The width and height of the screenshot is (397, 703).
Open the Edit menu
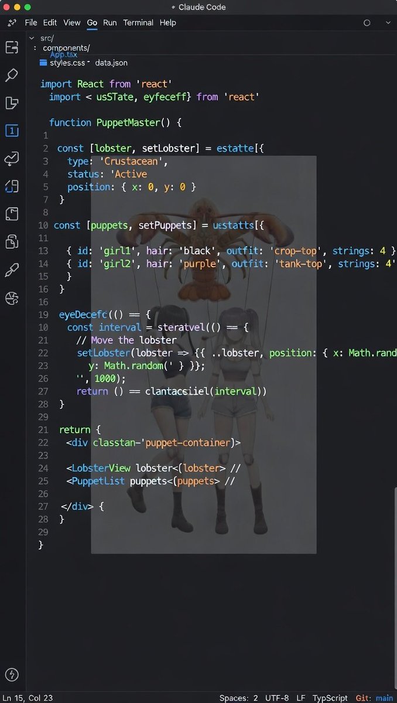(x=50, y=23)
